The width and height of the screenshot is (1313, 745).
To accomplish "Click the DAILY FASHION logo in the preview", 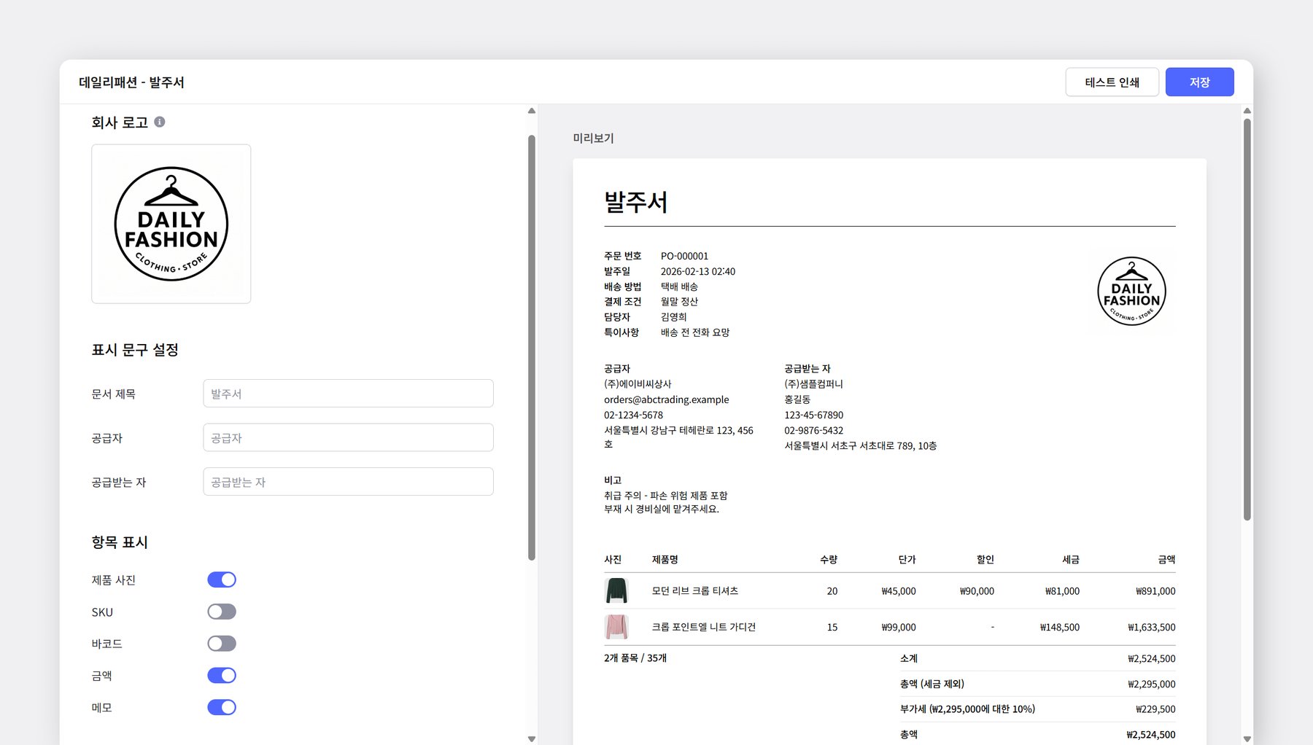I will [1131, 291].
